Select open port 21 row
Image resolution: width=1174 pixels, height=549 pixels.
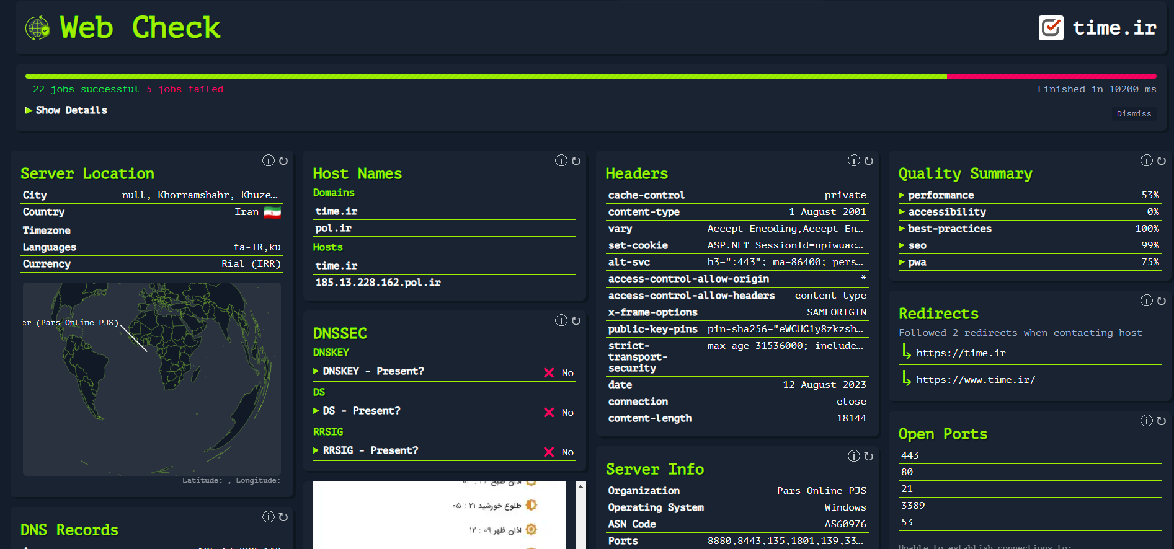(x=1030, y=489)
